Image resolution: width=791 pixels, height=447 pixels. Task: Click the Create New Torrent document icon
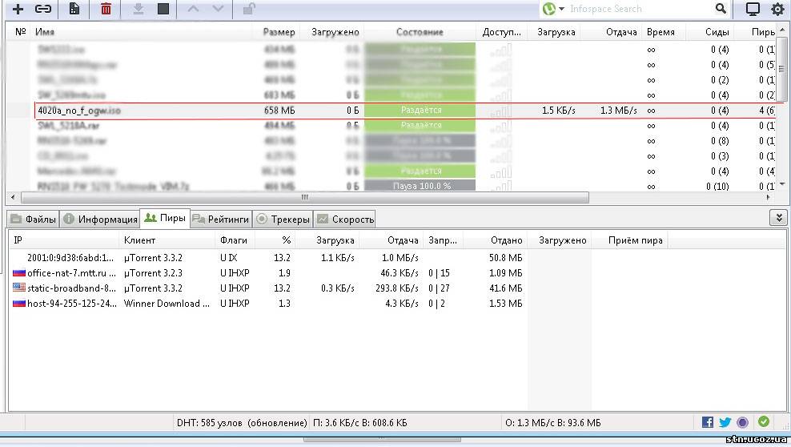[x=74, y=9]
